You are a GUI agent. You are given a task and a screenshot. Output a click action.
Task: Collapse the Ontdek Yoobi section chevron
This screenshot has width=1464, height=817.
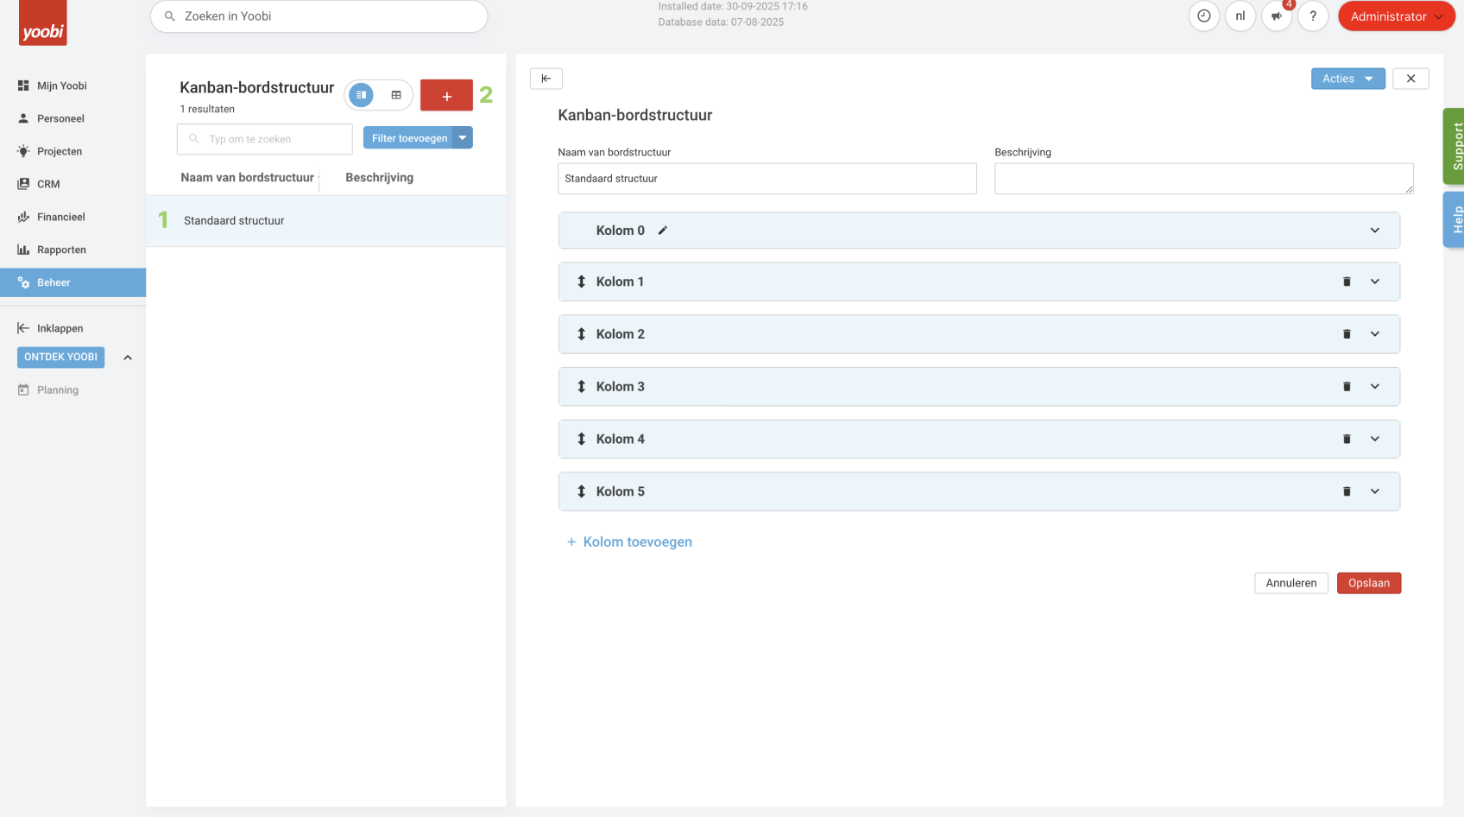128,358
